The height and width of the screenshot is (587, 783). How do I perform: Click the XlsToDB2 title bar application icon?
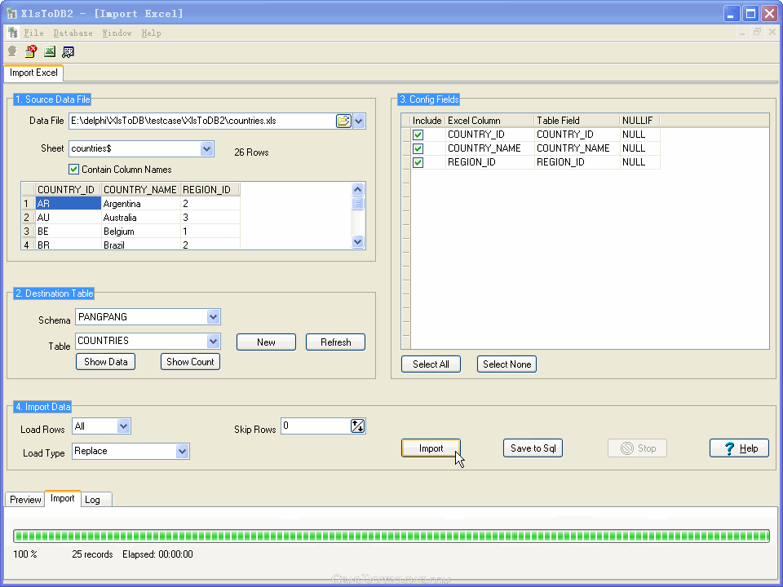pos(12,14)
